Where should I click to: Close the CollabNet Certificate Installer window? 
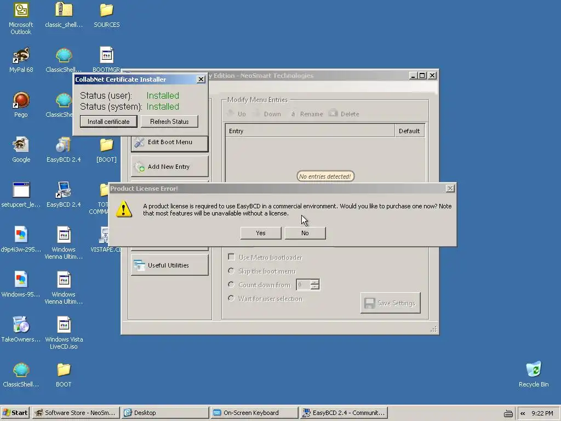[201, 79]
